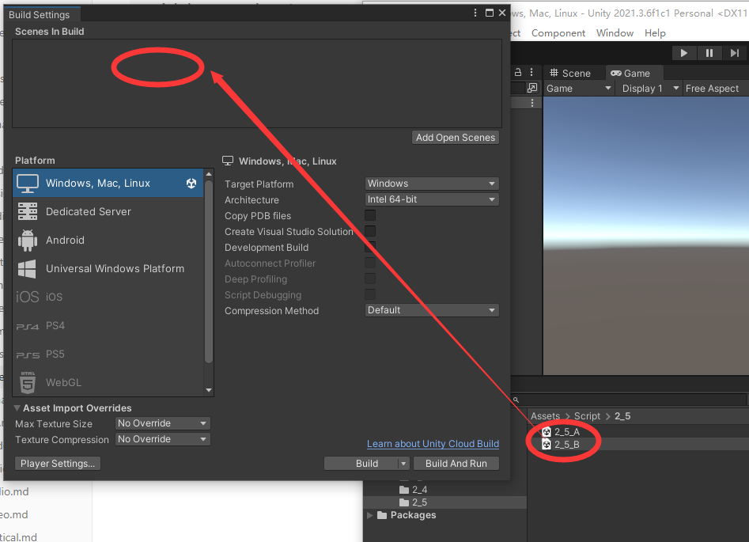Select Windows, Mac, Linux platform row
This screenshot has width=749, height=542.
pos(108,183)
